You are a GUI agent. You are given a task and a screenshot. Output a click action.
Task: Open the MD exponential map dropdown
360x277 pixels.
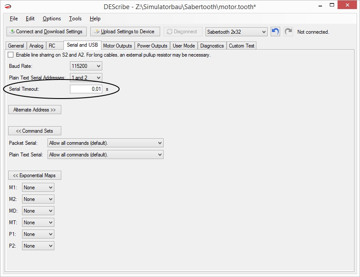pyautogui.click(x=38, y=211)
